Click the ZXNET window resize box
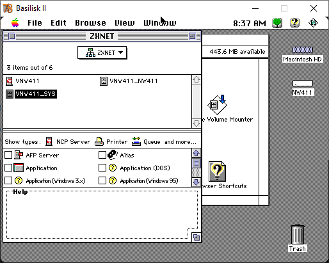 197,237
